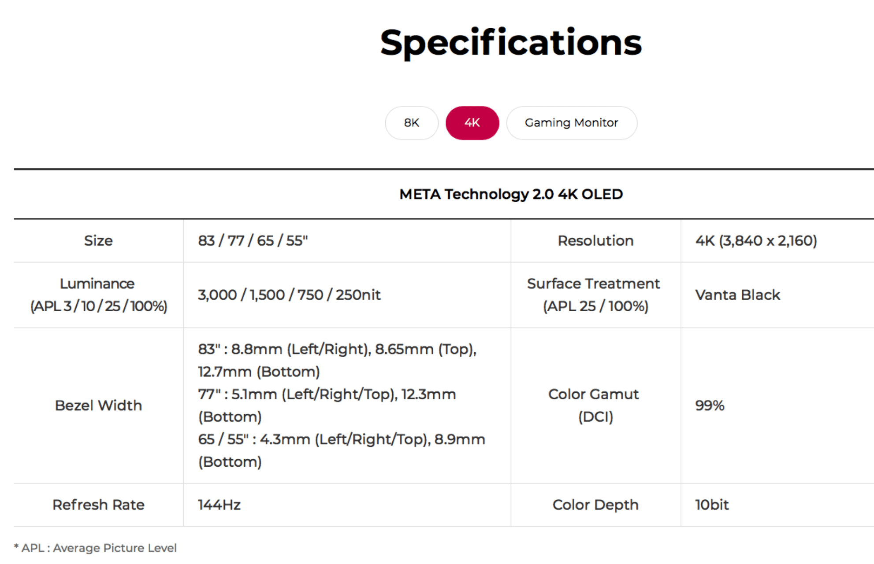Click the Size row label

(98, 241)
